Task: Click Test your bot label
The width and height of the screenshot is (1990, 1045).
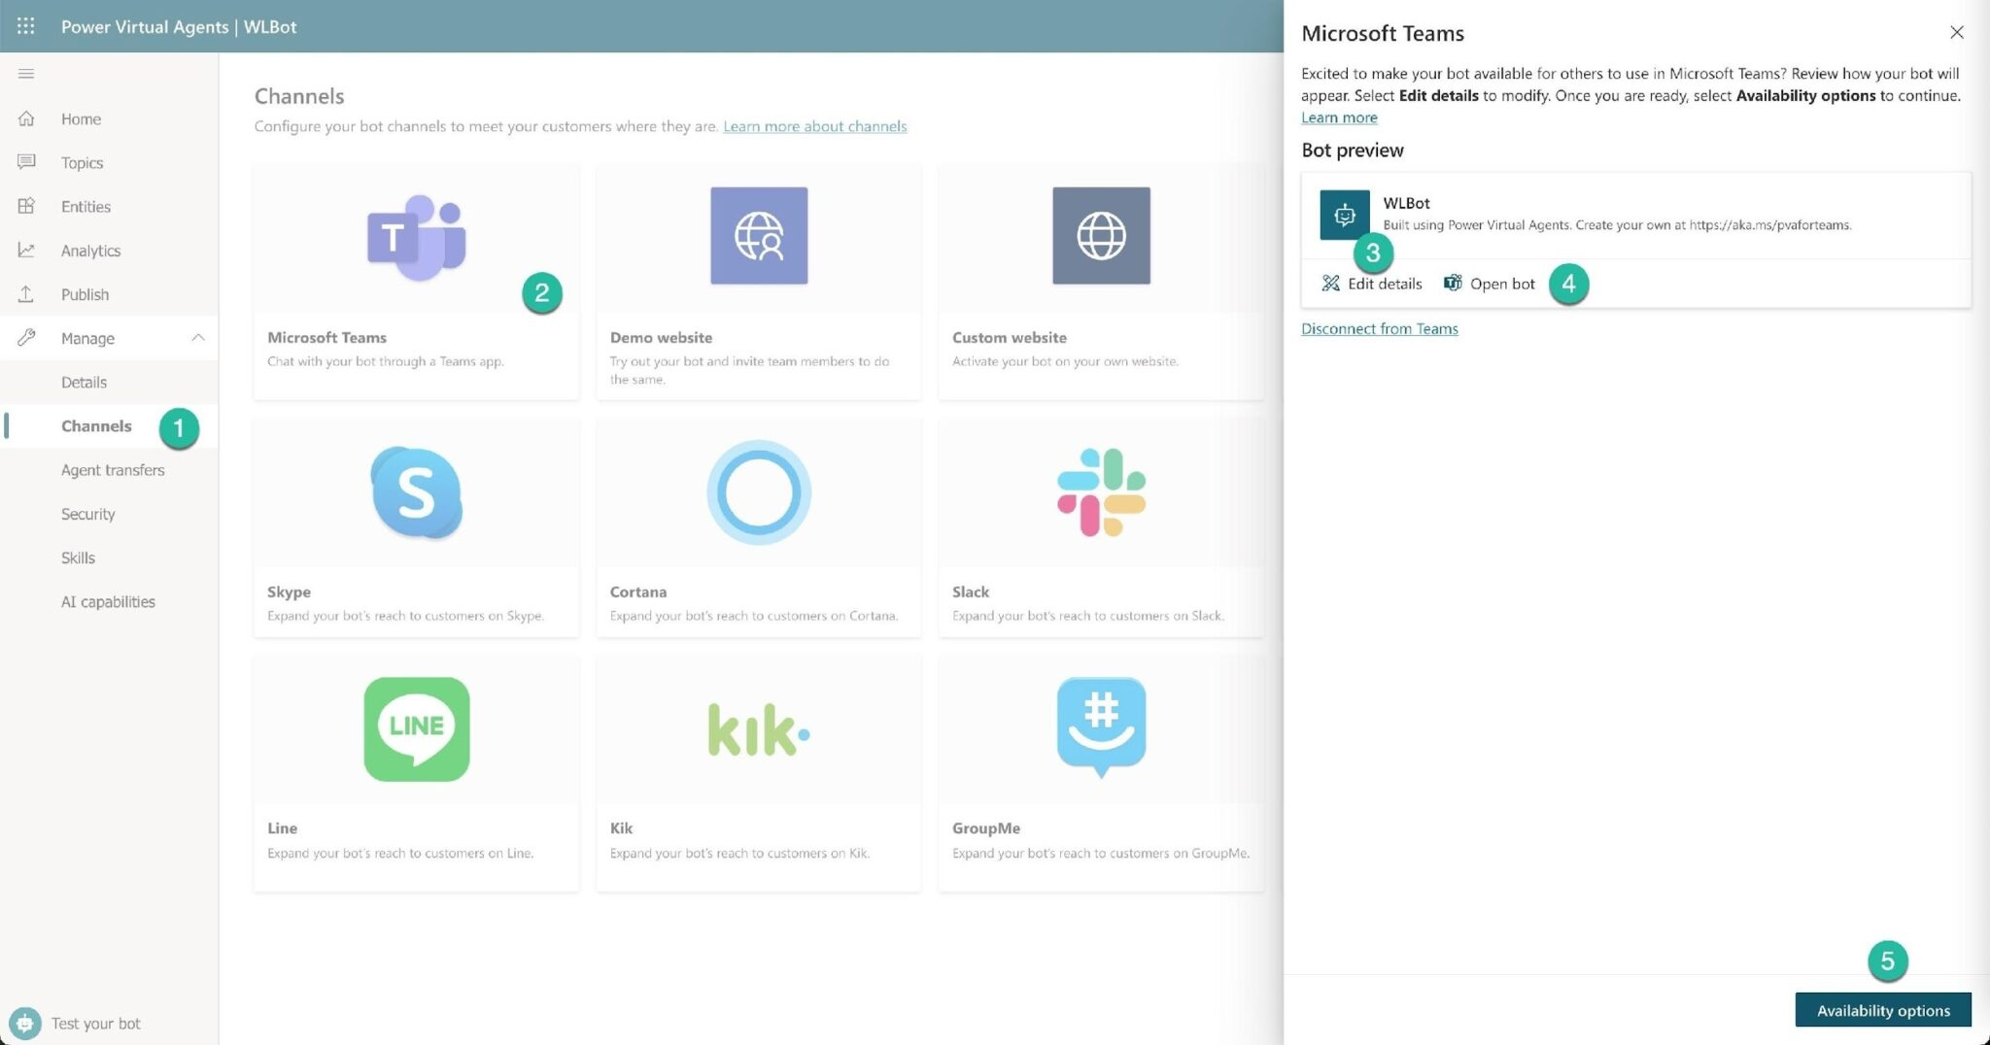Action: [95, 1023]
